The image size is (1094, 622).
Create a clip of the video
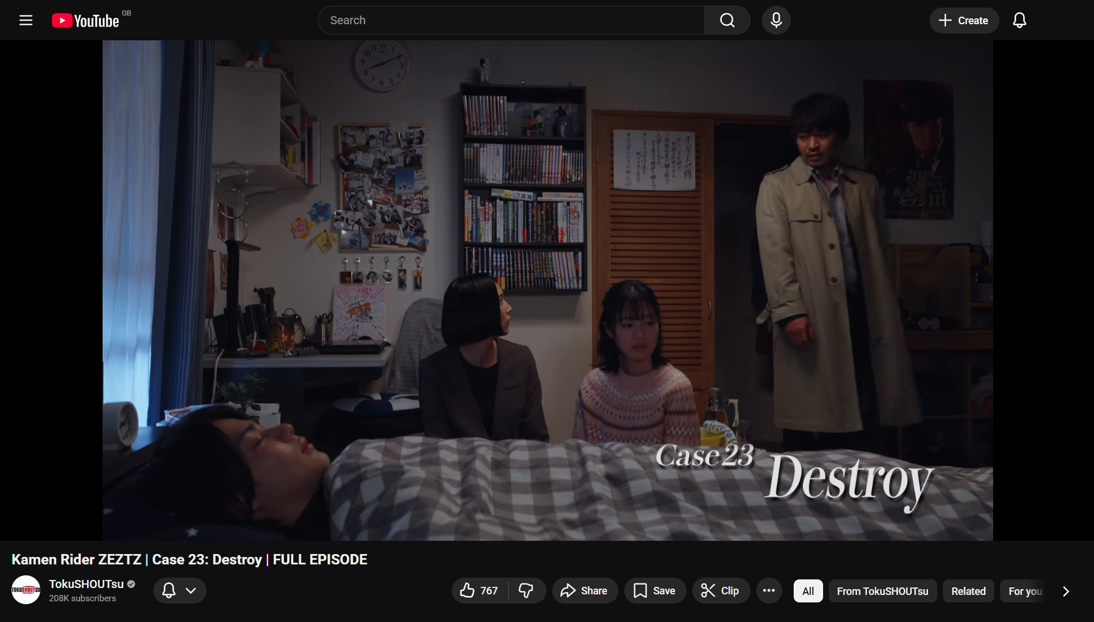coord(720,591)
